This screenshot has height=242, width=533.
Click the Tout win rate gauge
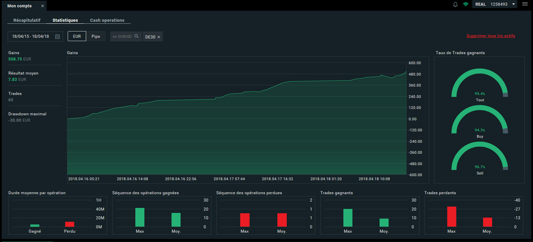(x=480, y=84)
